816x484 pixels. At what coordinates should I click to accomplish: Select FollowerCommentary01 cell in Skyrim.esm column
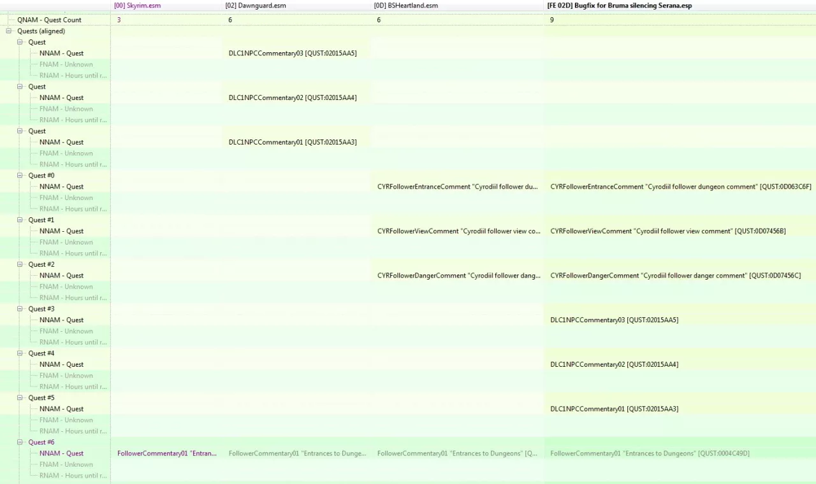[166, 453]
